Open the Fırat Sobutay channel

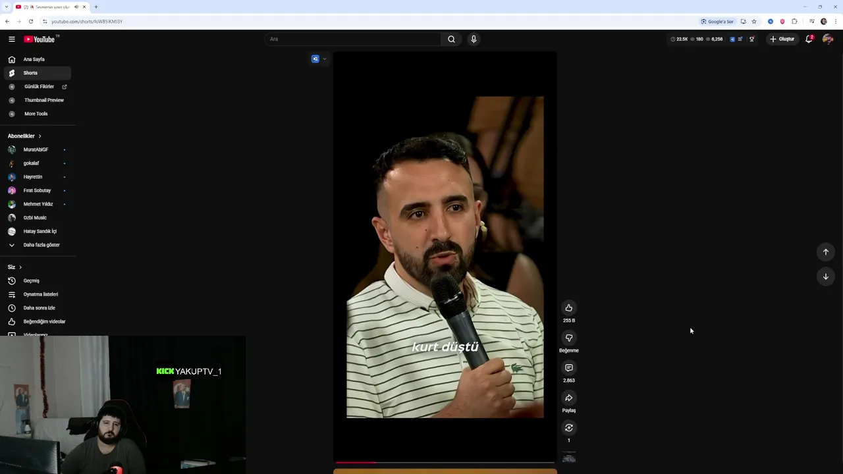[38, 190]
